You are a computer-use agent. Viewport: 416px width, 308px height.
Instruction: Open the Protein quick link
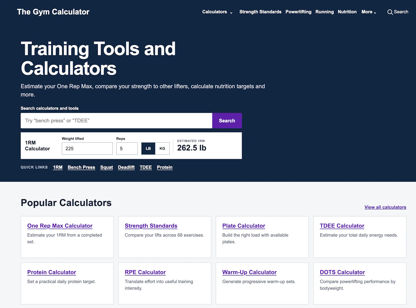tap(165, 167)
